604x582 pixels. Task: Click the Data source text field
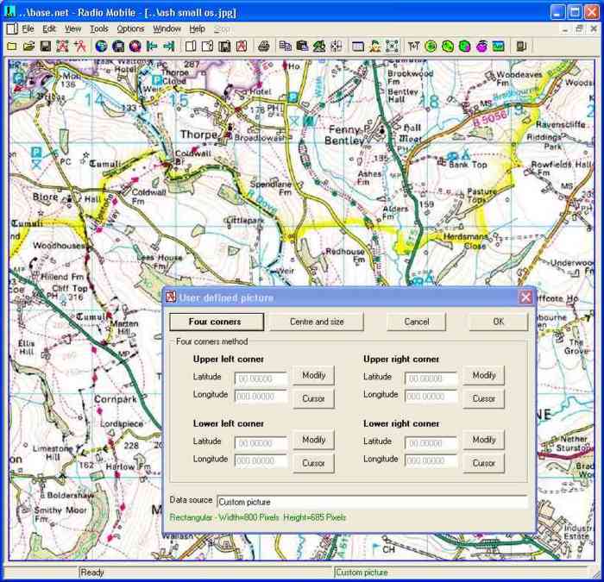372,502
